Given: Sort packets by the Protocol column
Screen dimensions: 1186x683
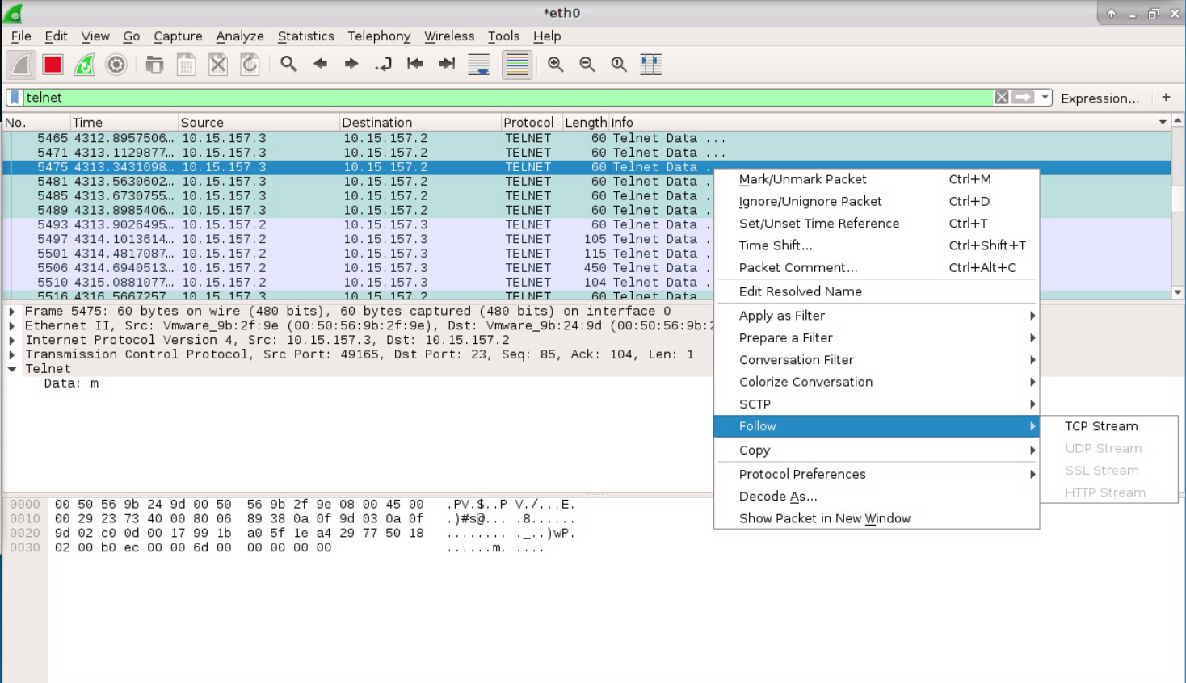Looking at the screenshot, I should [531, 123].
